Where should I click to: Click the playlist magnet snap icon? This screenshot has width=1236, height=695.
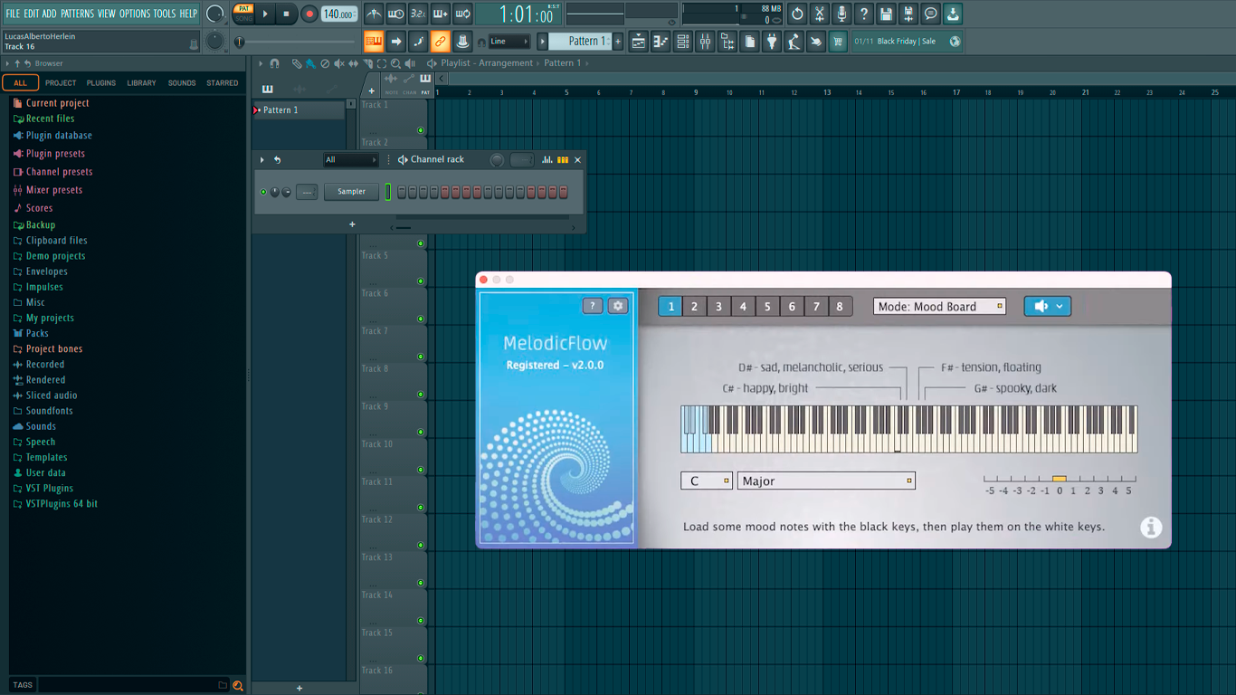[x=275, y=63]
